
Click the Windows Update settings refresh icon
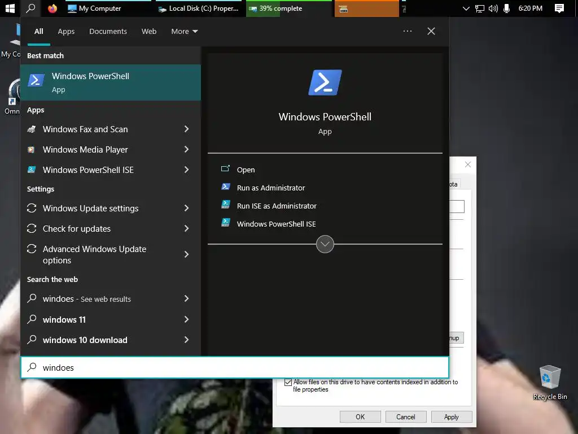tap(32, 208)
